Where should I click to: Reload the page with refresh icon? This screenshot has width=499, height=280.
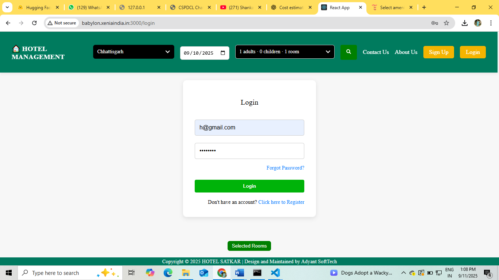tap(34, 23)
